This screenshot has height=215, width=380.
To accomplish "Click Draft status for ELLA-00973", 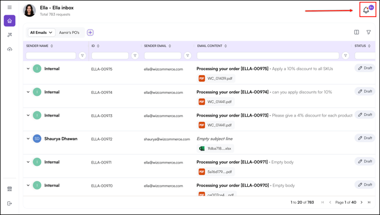I will click(365, 115).
